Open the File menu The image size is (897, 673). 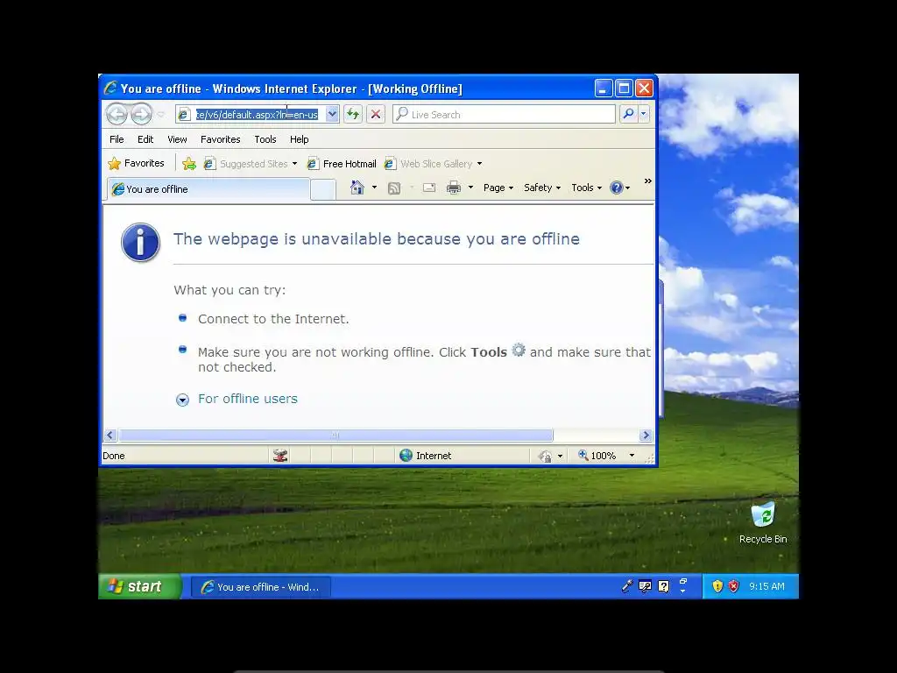117,139
